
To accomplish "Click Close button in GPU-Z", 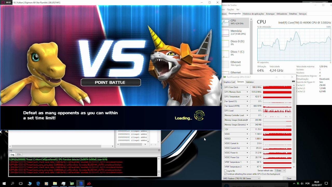I will click(289, 178).
